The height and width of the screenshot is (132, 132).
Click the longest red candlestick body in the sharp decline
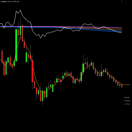coord(32,71)
